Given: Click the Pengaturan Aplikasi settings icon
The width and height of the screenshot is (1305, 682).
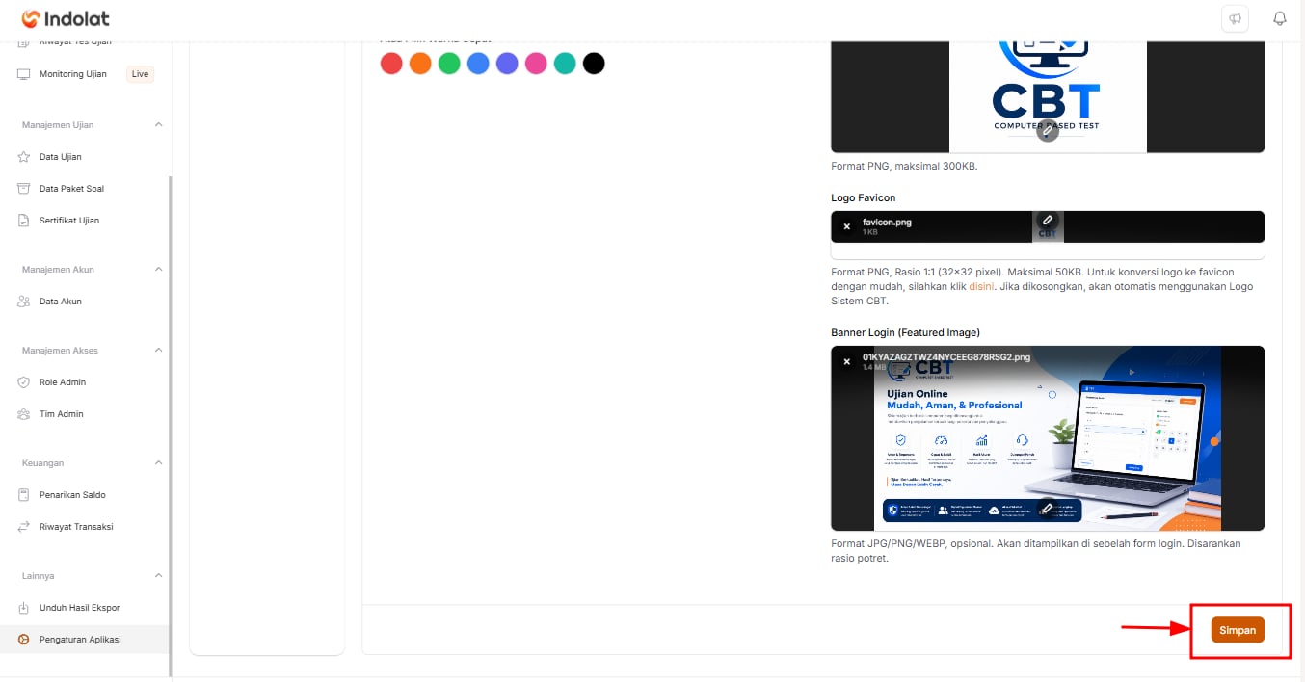Looking at the screenshot, I should pos(24,640).
